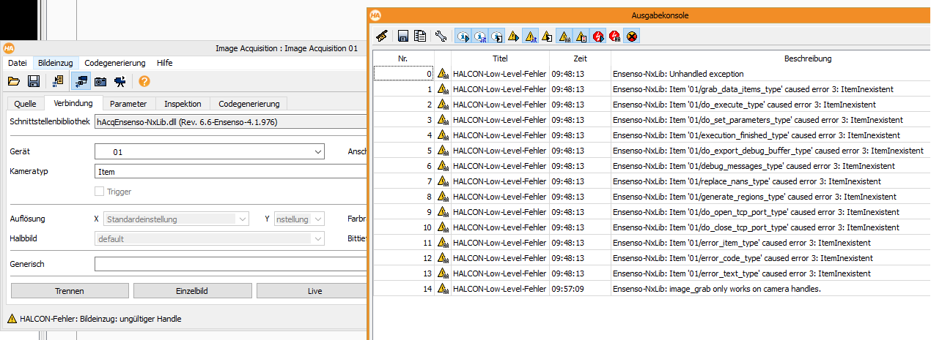Sort console by Beschreibung column header
This screenshot has width=931, height=340.
coord(807,58)
